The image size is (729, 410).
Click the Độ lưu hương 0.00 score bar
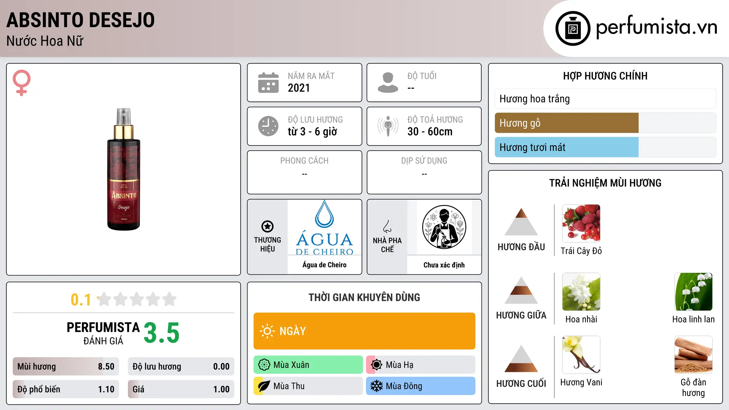(181, 366)
